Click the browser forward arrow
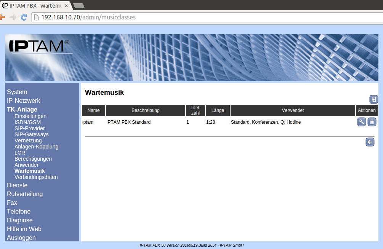 tap(13, 17)
